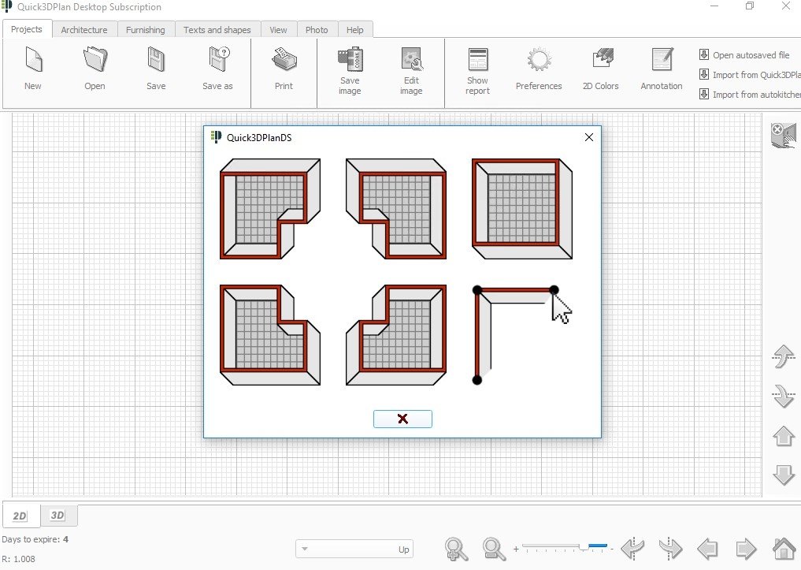
Task: Open Preferences gear
Action: click(539, 69)
